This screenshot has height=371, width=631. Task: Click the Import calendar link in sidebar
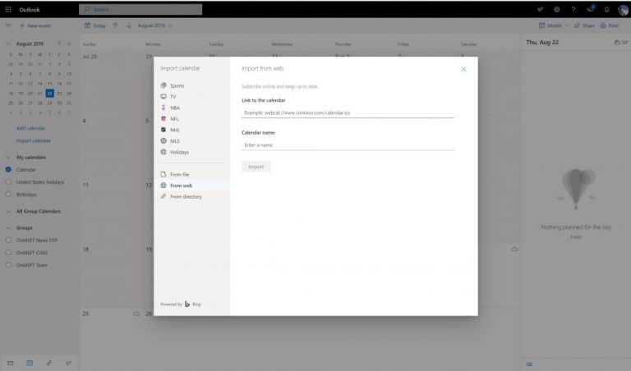[34, 140]
